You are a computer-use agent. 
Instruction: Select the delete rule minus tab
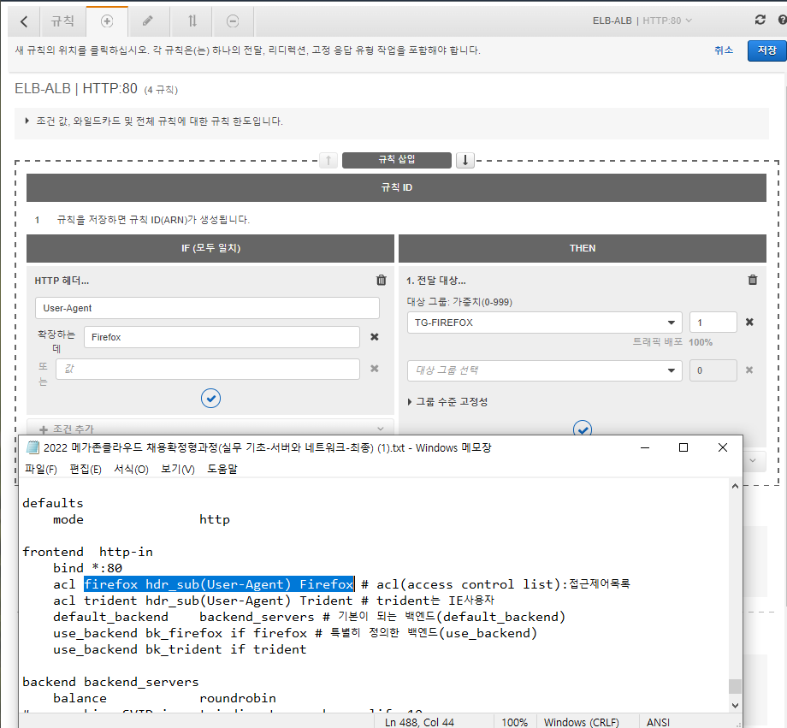[233, 21]
